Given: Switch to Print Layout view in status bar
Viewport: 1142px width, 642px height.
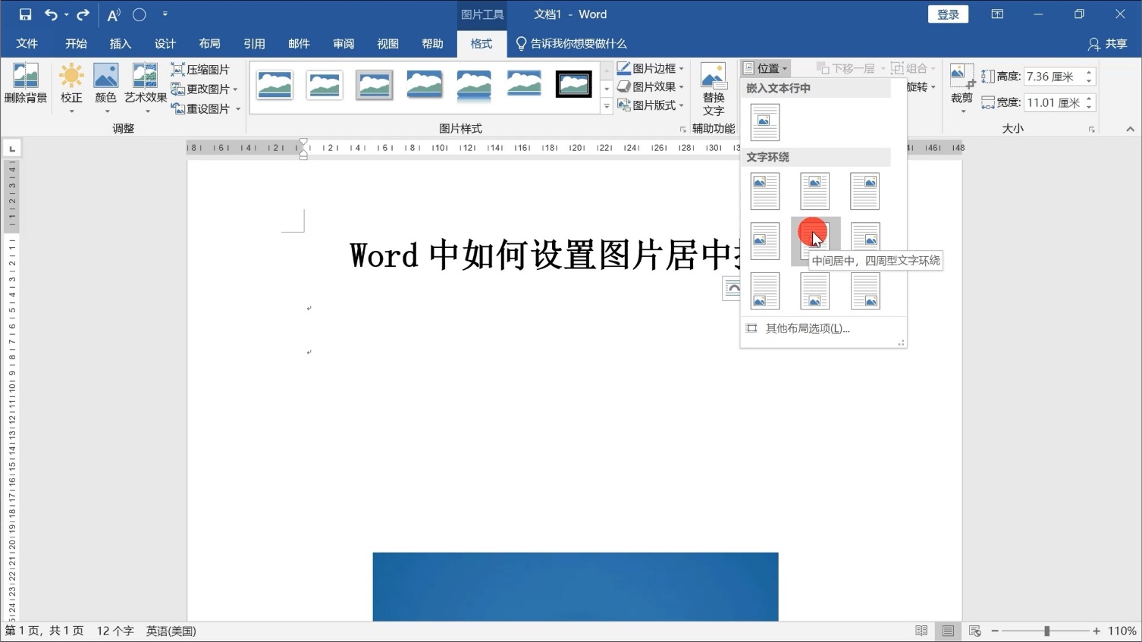Looking at the screenshot, I should point(948,631).
